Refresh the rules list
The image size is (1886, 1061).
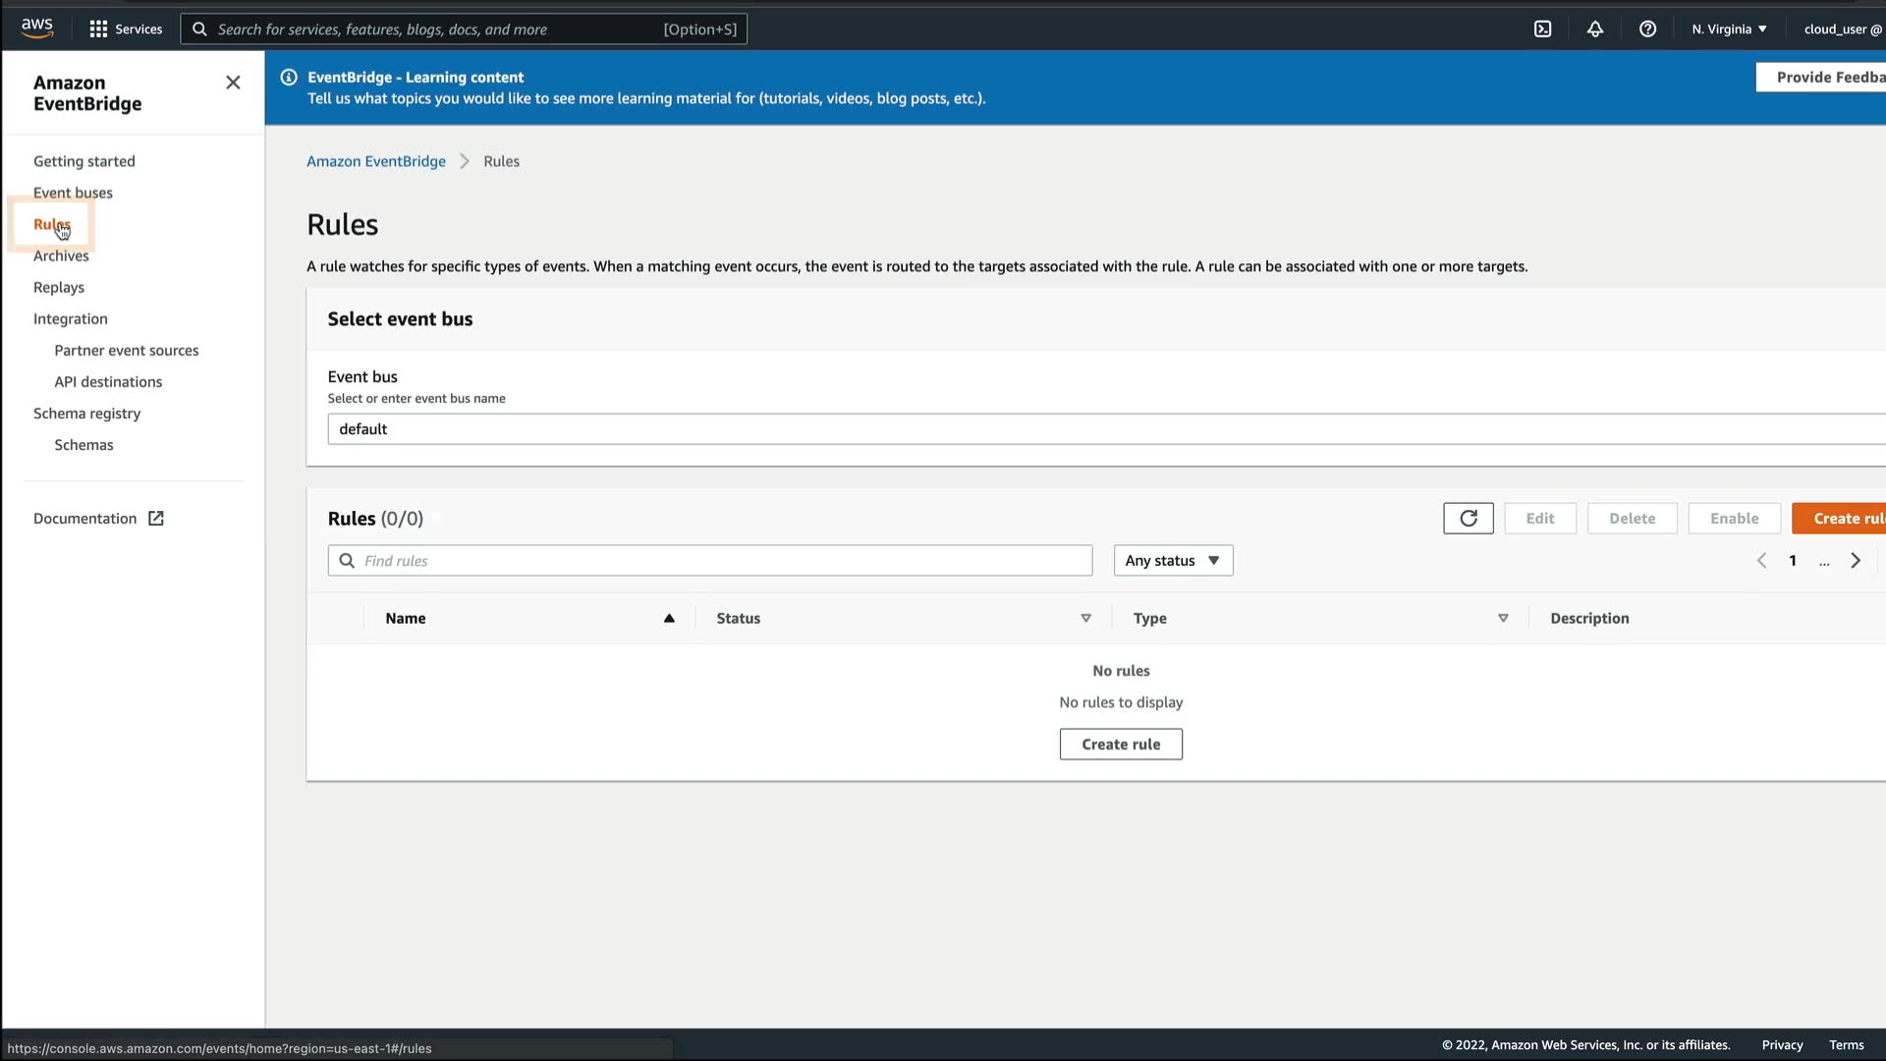(1468, 518)
